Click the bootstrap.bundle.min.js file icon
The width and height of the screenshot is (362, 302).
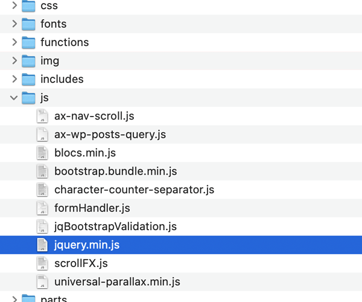tap(42, 172)
